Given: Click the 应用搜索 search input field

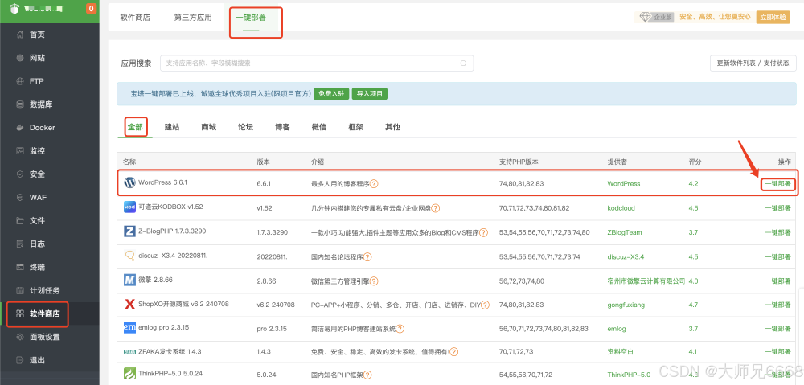Looking at the screenshot, I should coord(317,63).
